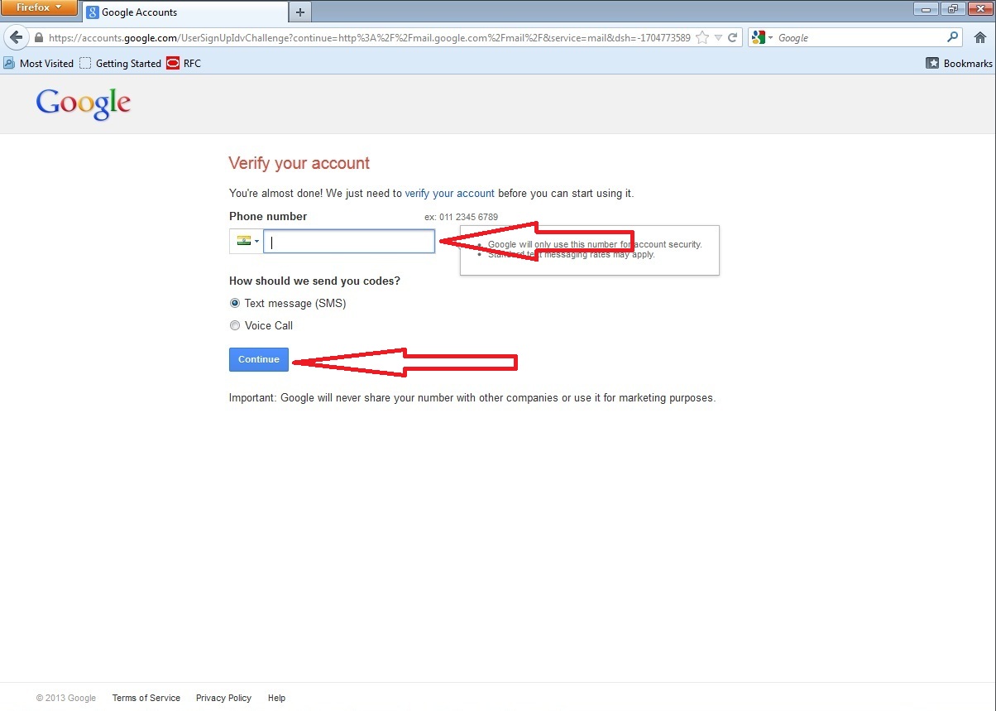Open Terms of Service link
996x711 pixels.
(146, 698)
